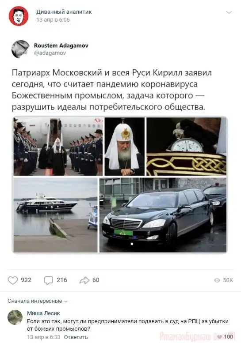Open the Миша Лесик profile name
Image resolution: width=241 pixels, height=343 pixels.
(x=43, y=313)
